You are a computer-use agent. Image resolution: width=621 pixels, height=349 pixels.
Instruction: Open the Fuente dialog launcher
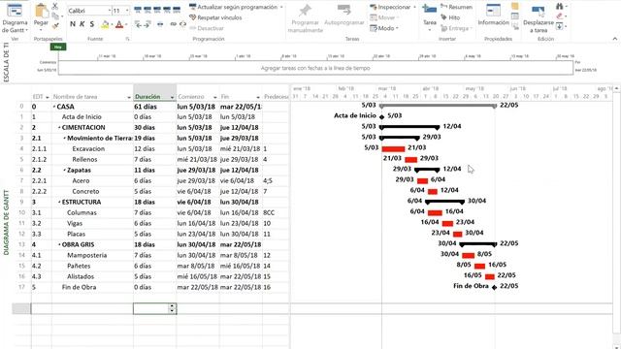coord(127,39)
